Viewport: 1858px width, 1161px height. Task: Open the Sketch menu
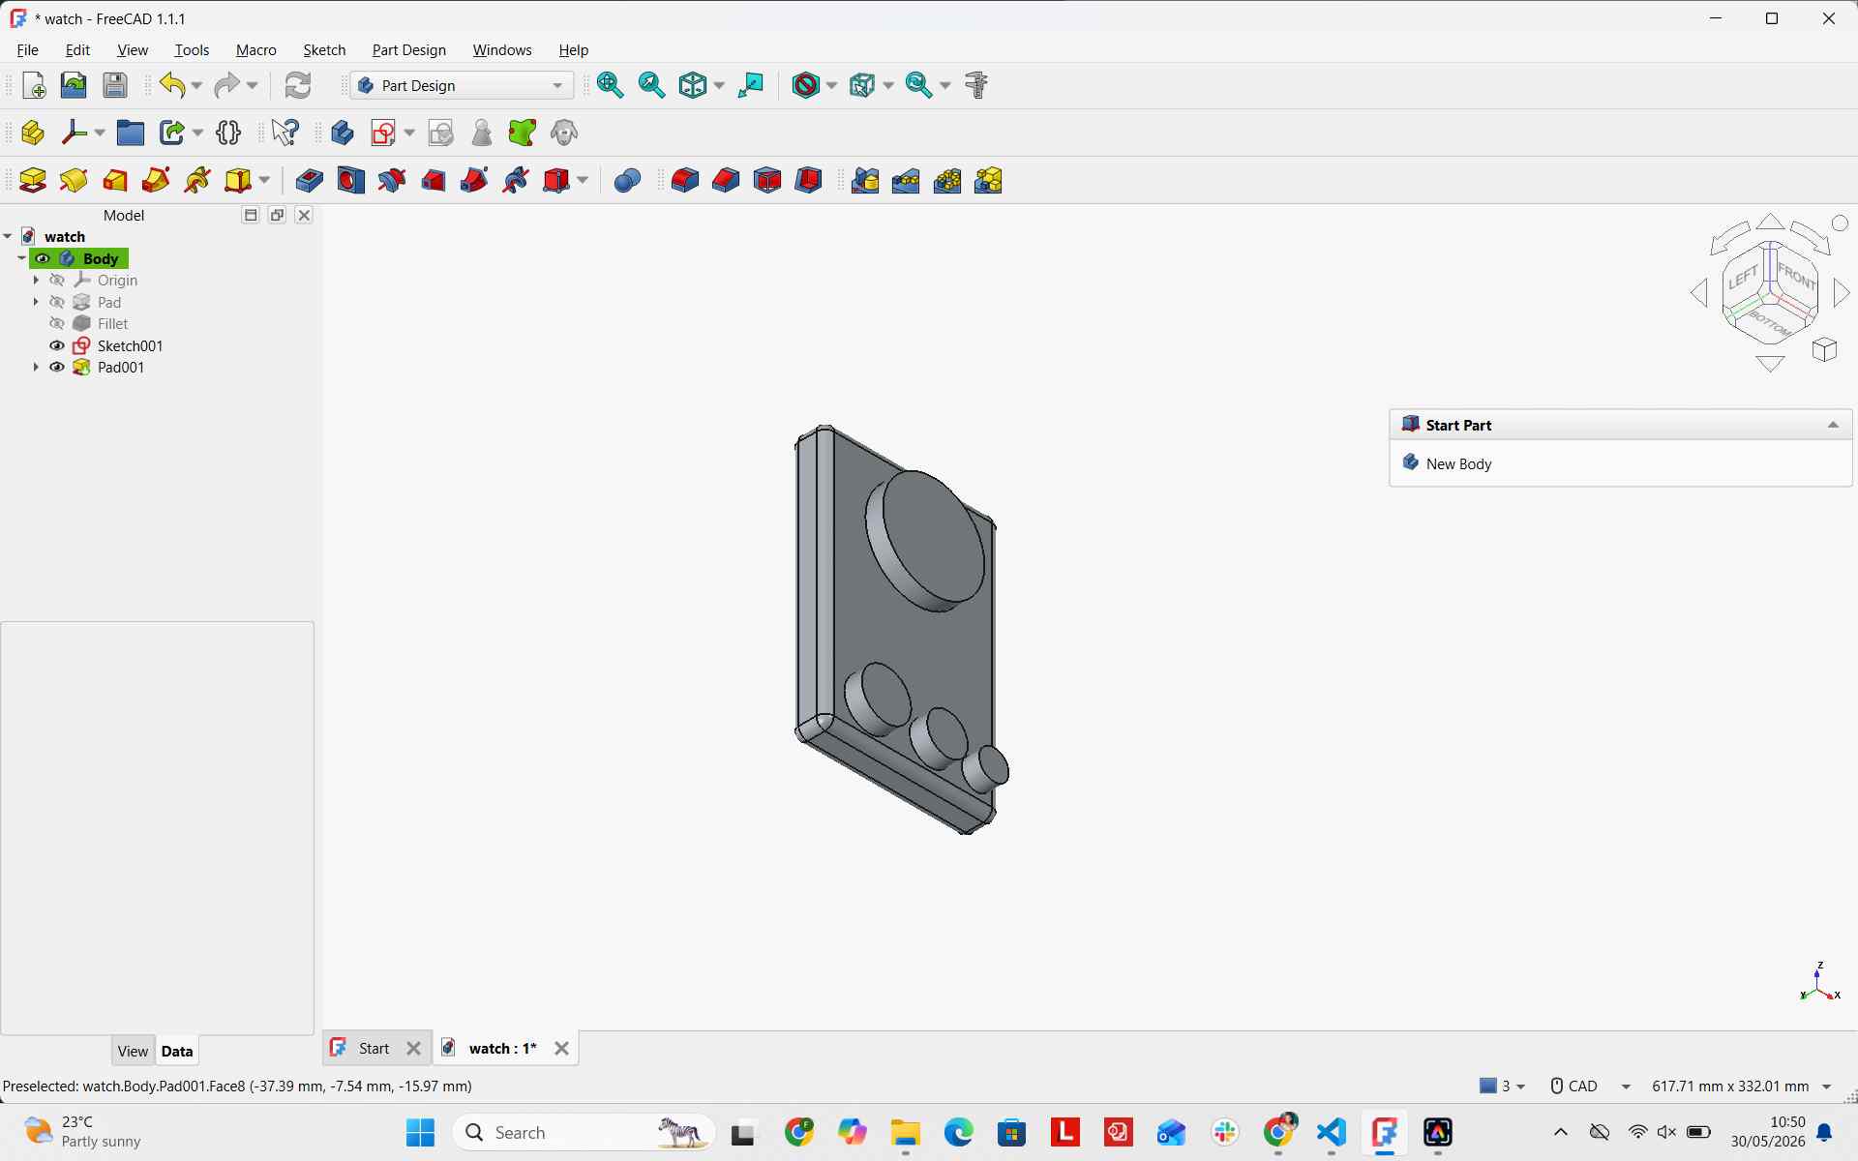click(x=324, y=50)
